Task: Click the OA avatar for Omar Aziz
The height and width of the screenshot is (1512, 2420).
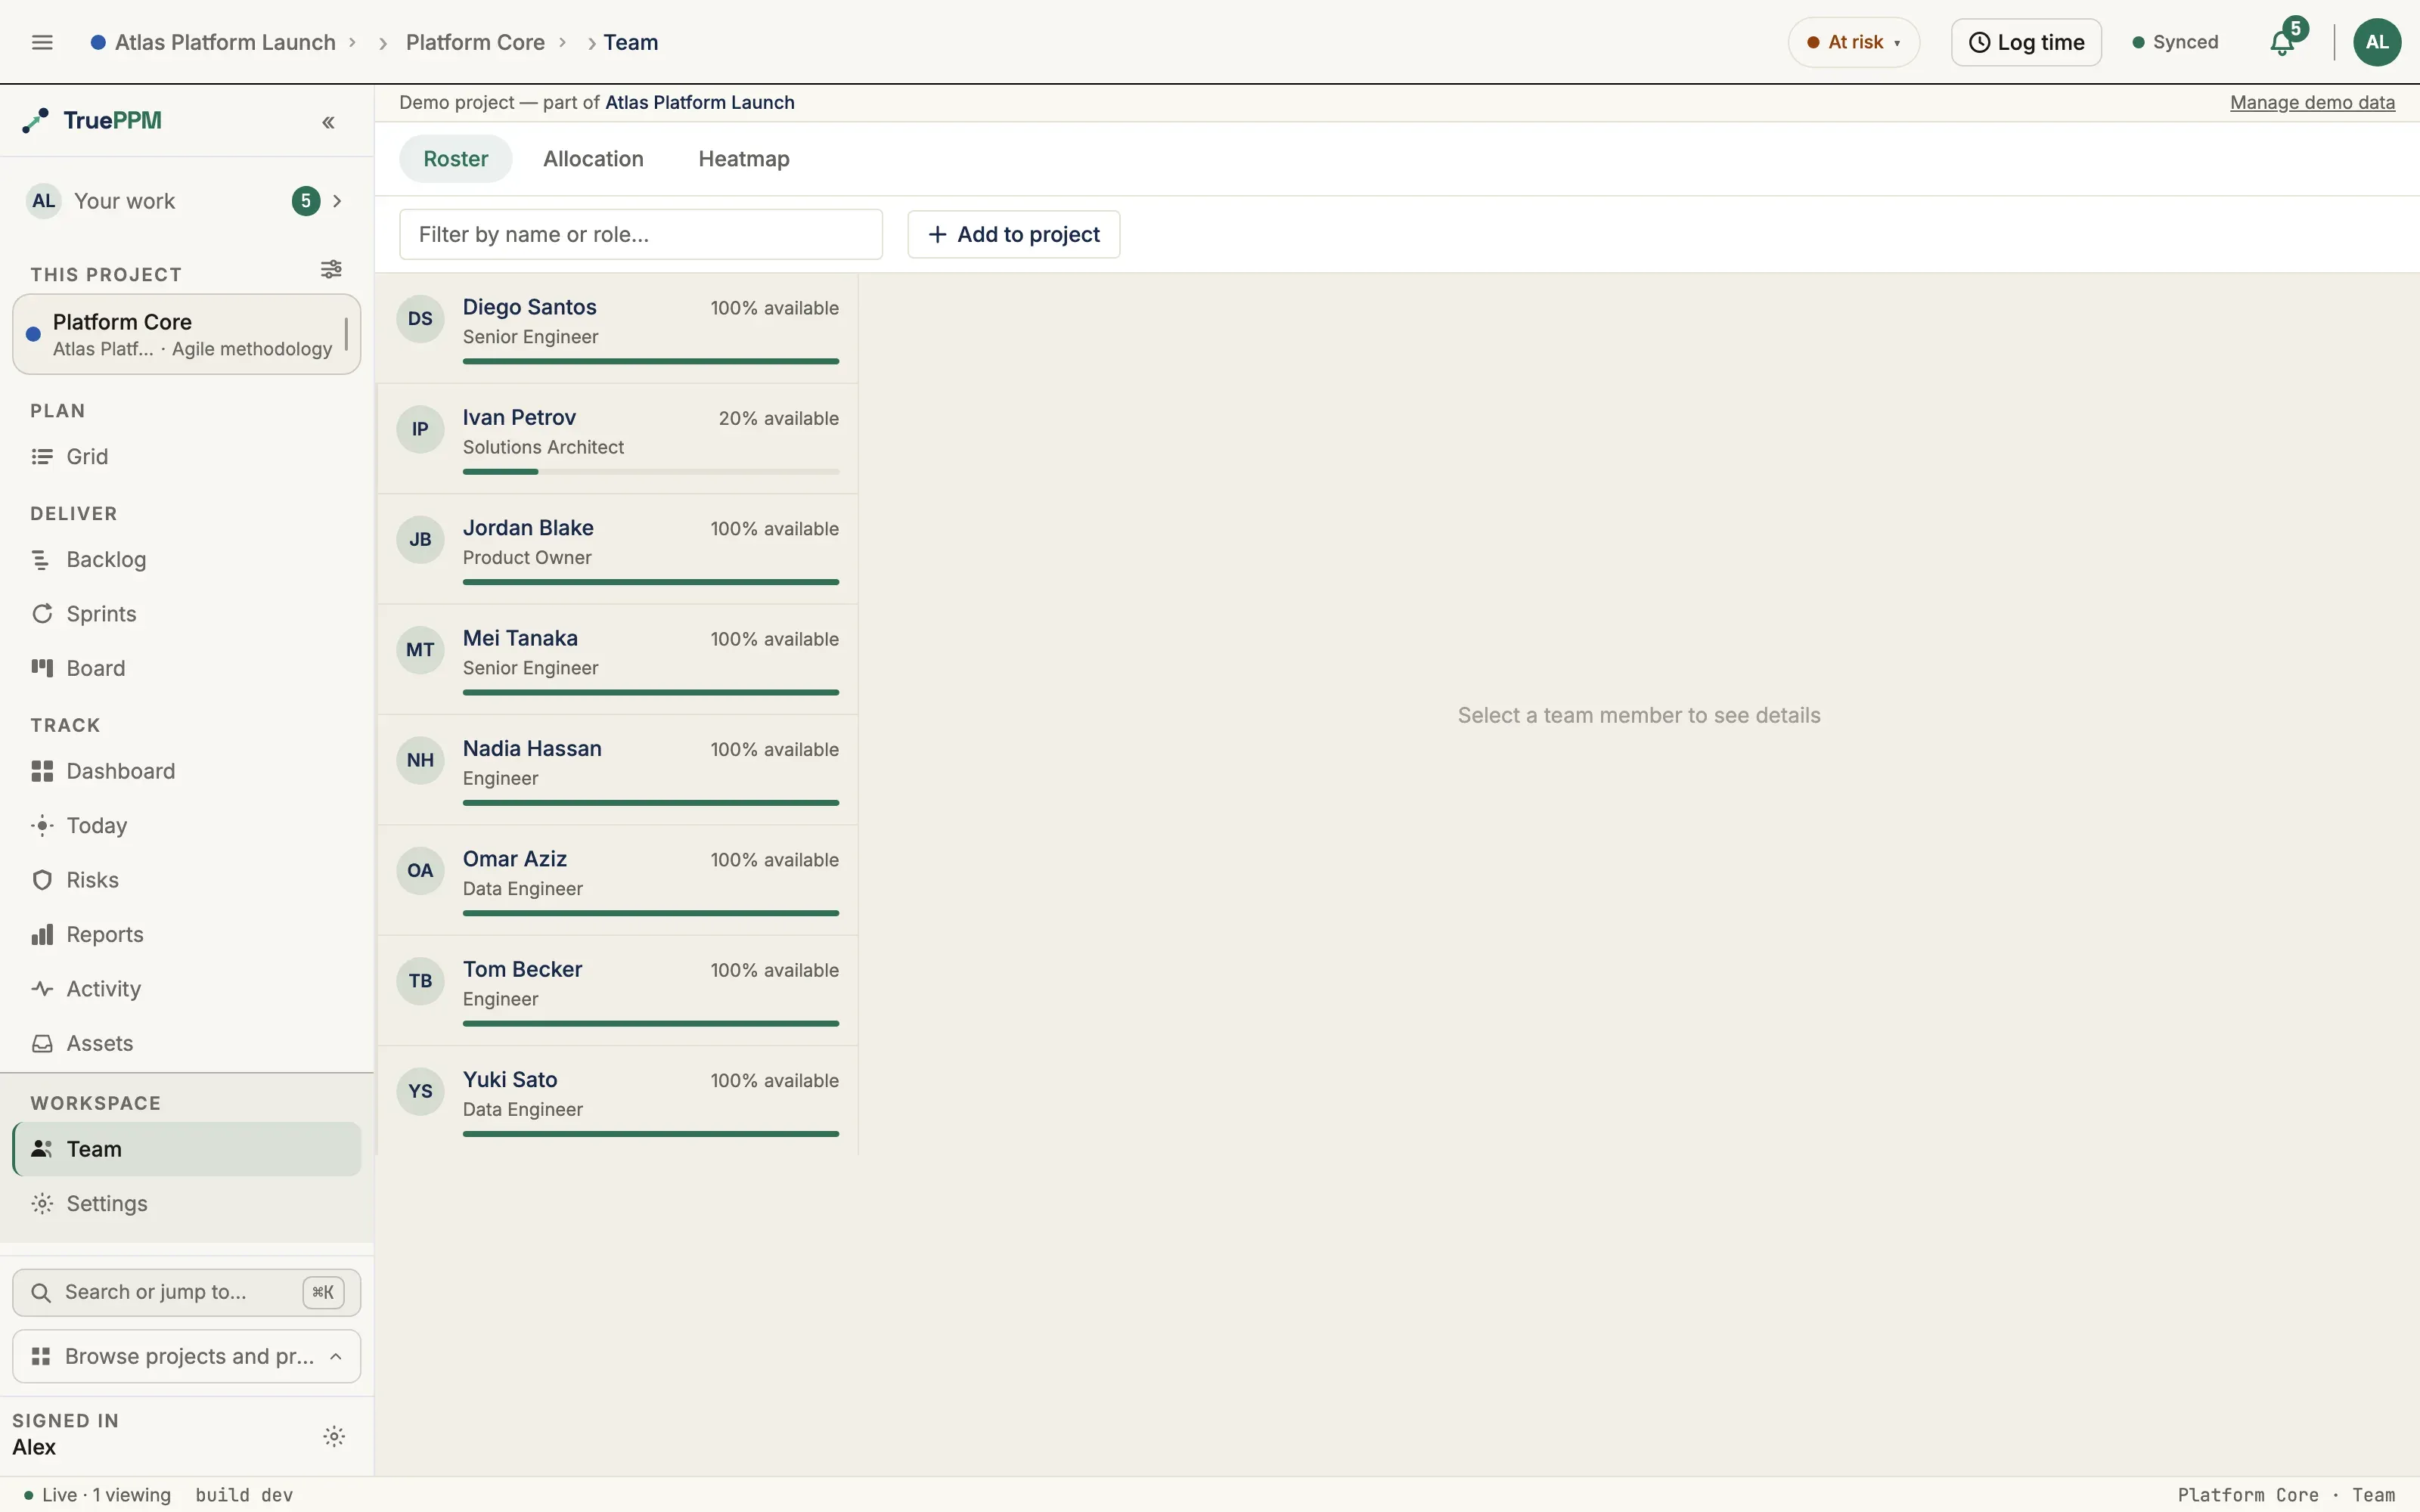Action: click(x=420, y=871)
